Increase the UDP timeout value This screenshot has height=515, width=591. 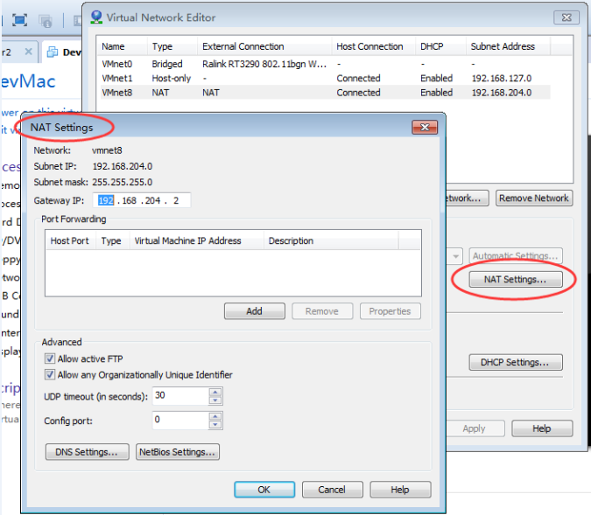click(x=215, y=392)
